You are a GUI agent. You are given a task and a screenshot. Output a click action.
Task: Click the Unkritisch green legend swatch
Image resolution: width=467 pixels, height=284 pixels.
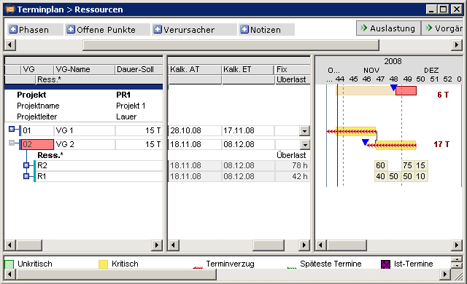pyautogui.click(x=9, y=264)
